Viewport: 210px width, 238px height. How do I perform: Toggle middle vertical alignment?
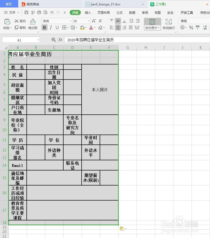(x=118, y=21)
